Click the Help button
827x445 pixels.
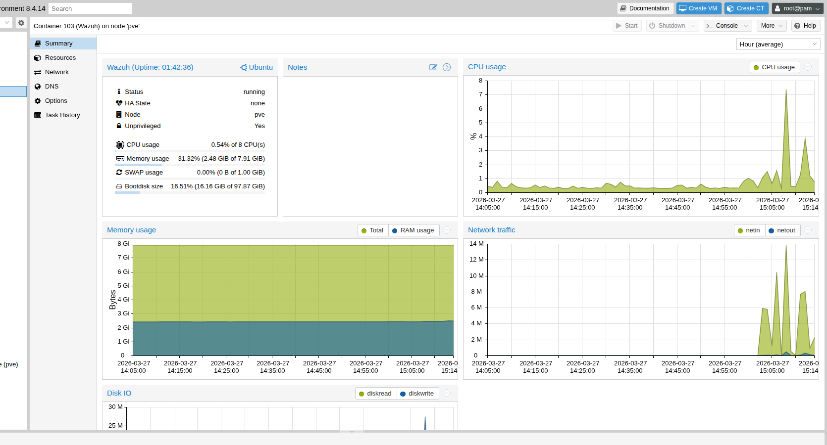pos(806,26)
